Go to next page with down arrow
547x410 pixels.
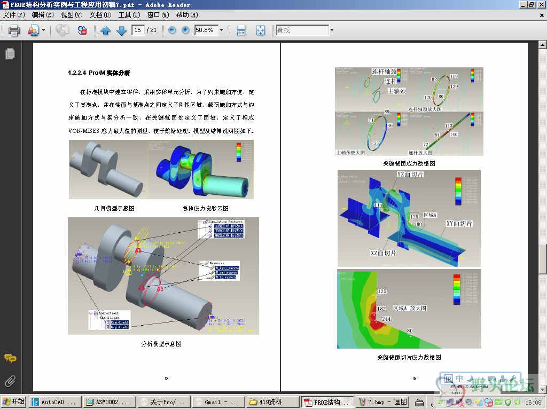tap(121, 30)
